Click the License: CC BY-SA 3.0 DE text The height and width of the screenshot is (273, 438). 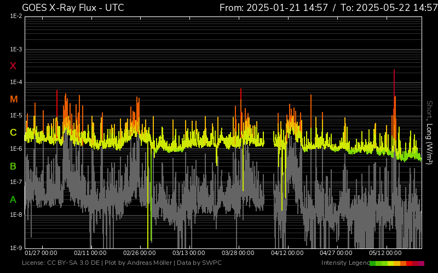(x=61, y=263)
